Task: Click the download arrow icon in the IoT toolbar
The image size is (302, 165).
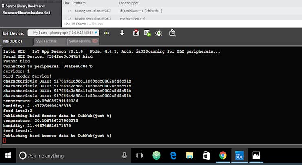Action: 122,33
